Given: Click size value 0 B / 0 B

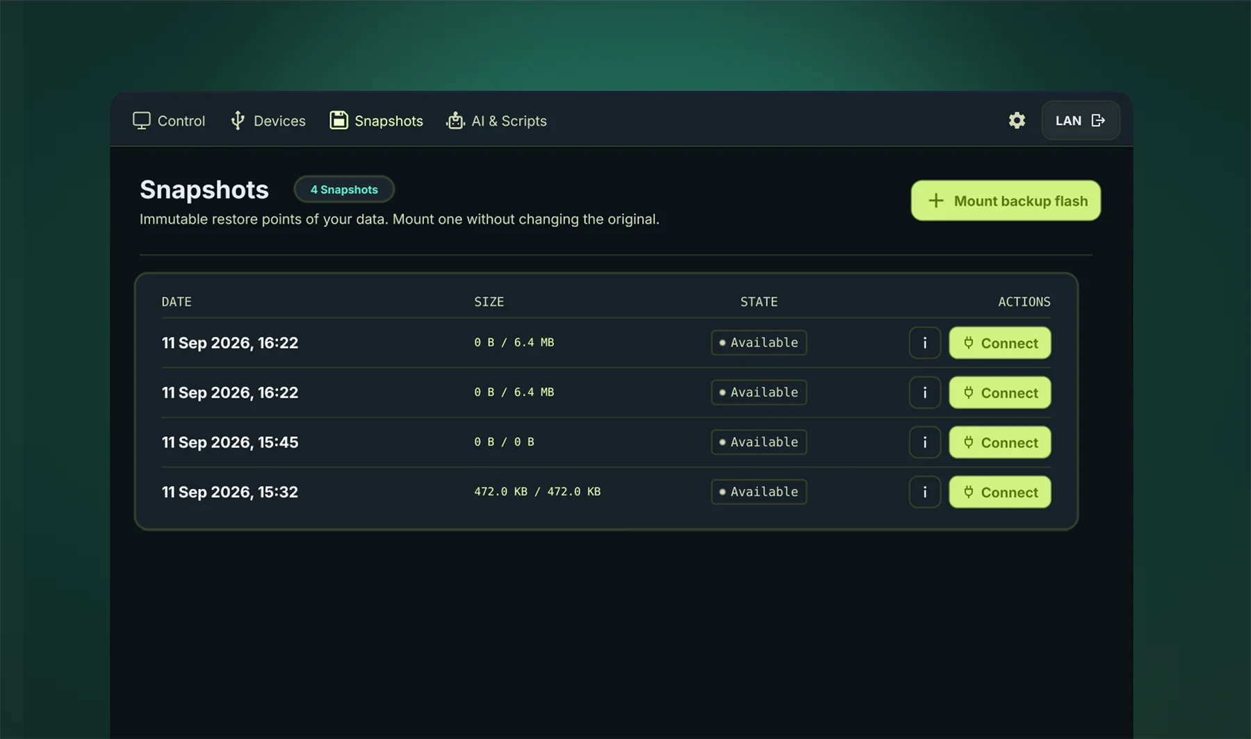Looking at the screenshot, I should (504, 442).
